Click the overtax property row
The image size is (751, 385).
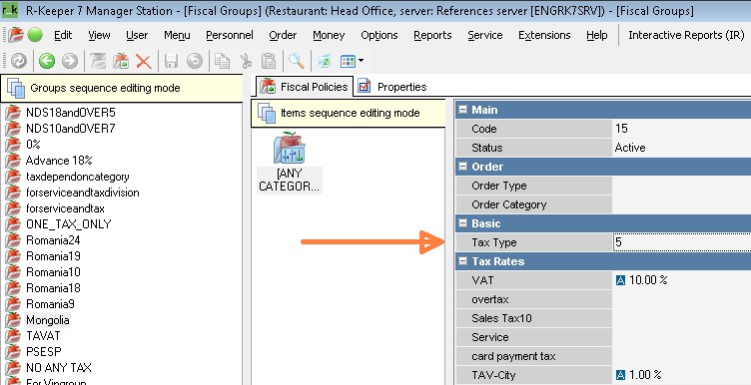point(603,299)
